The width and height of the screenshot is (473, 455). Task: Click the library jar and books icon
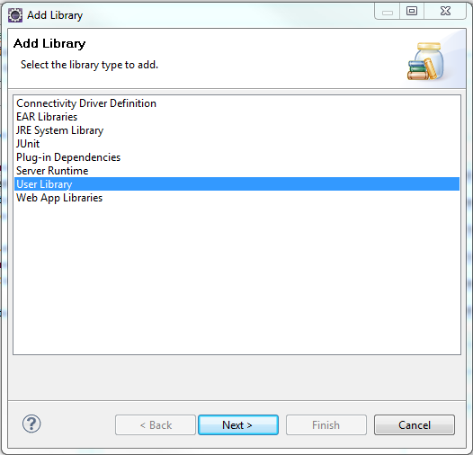[425, 61]
